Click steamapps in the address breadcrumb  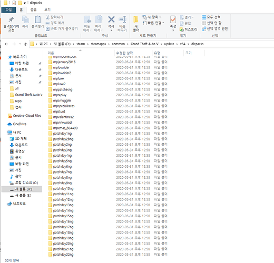99,44
